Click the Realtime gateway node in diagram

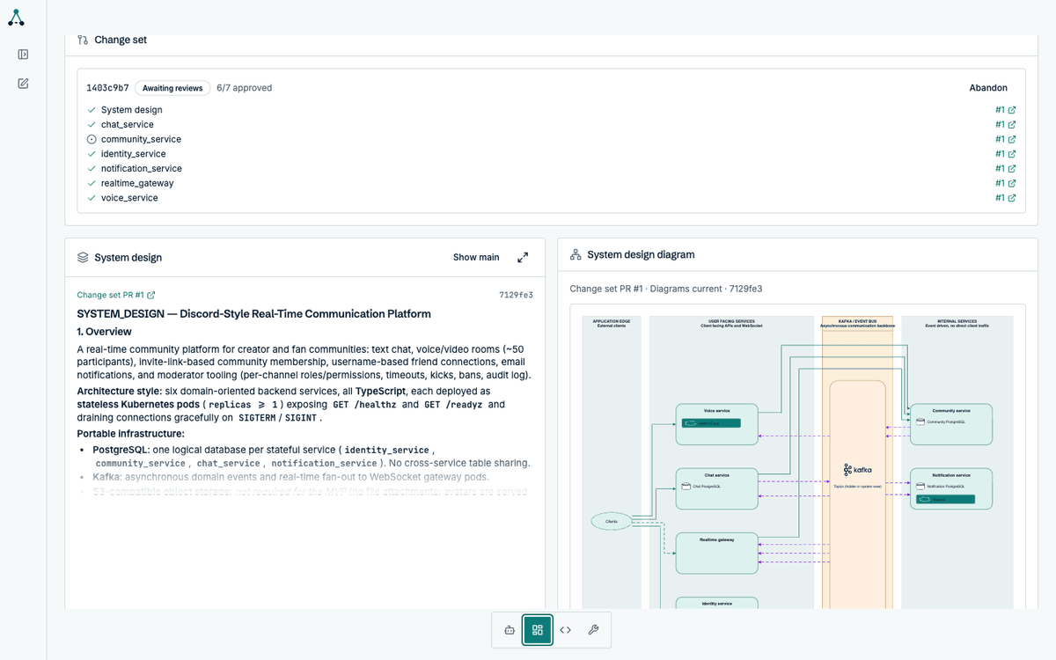716,554
